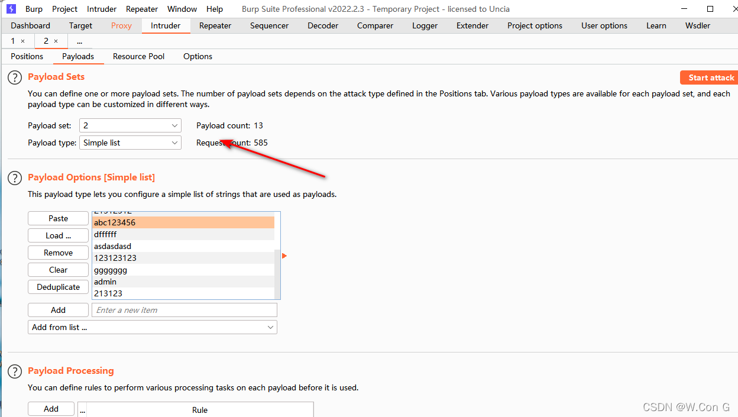Click the Deduplicate button

58,287
